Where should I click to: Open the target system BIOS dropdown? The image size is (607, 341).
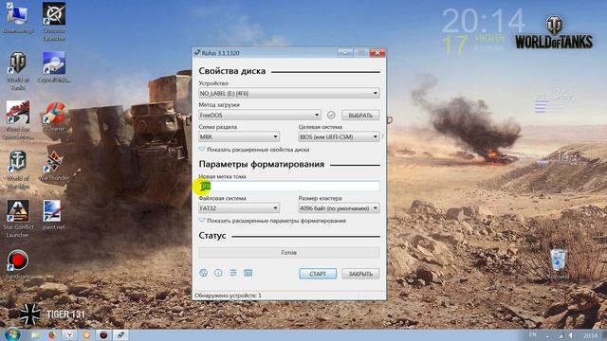click(x=339, y=136)
